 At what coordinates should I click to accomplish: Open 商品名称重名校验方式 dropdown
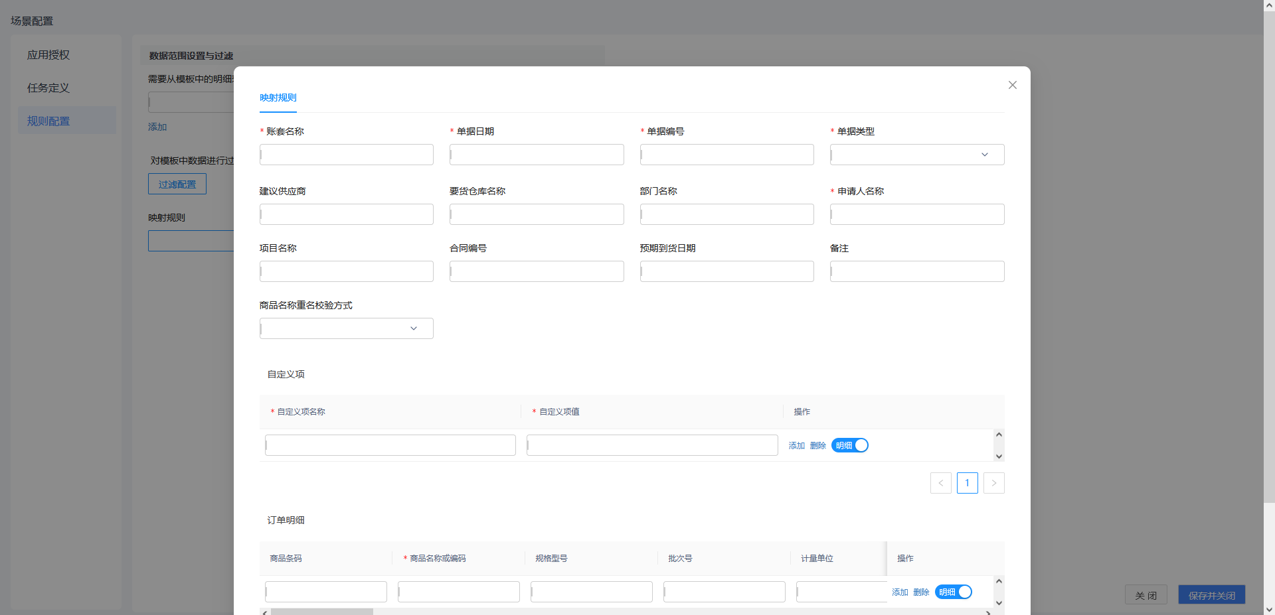(347, 328)
